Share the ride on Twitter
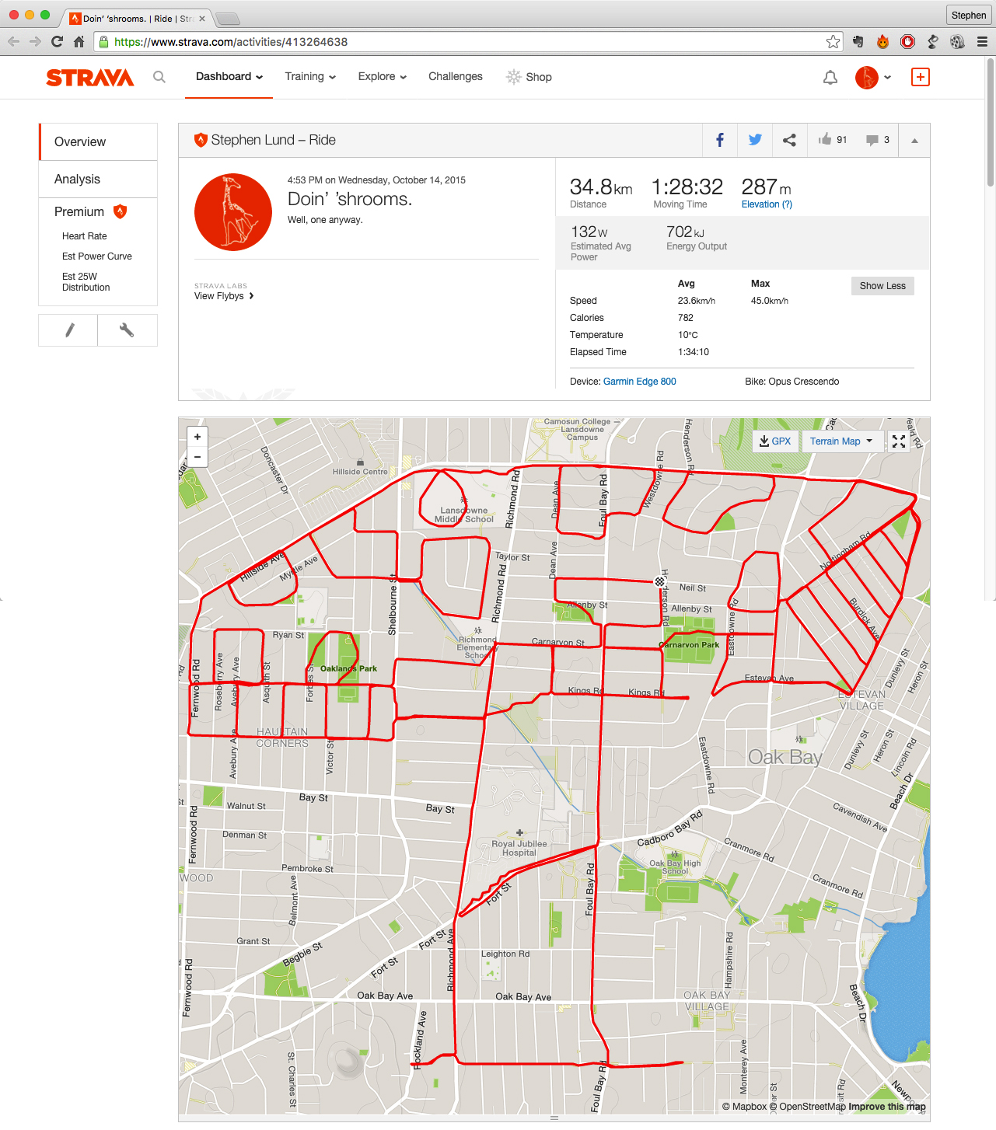 click(754, 140)
